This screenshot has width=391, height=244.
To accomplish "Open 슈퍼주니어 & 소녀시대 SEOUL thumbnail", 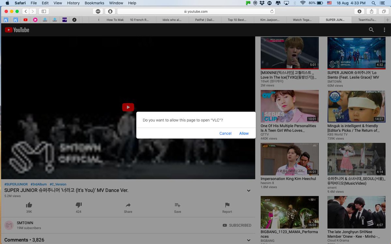I will tap(356, 159).
